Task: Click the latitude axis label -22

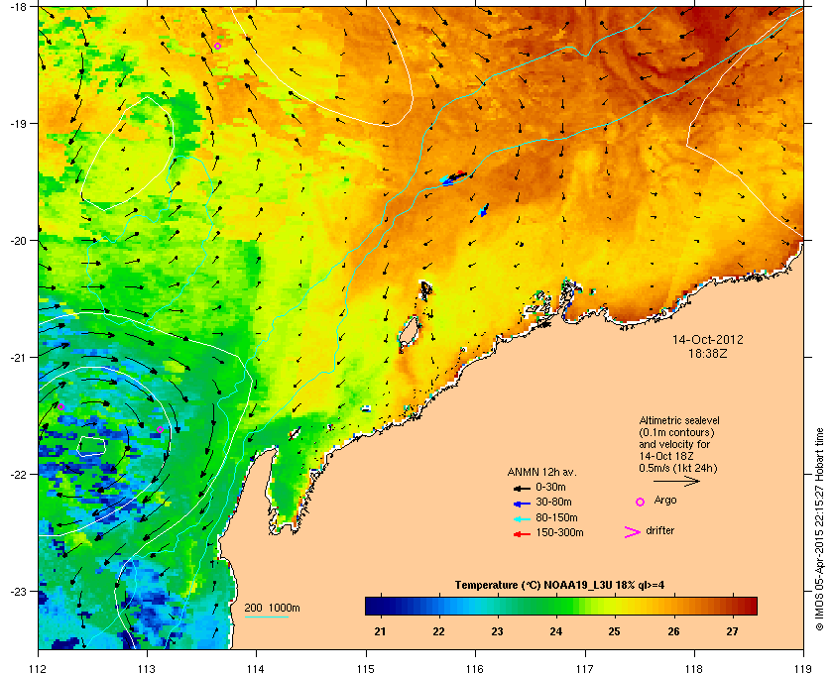Action: click(x=18, y=474)
